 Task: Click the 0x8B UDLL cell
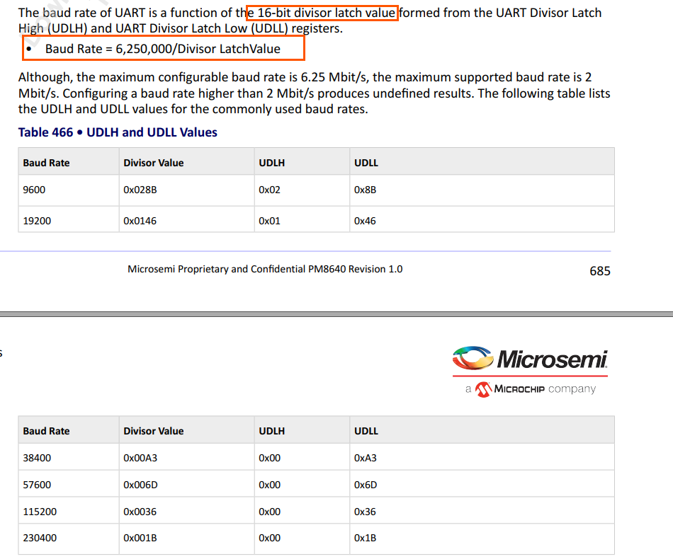[x=482, y=190]
